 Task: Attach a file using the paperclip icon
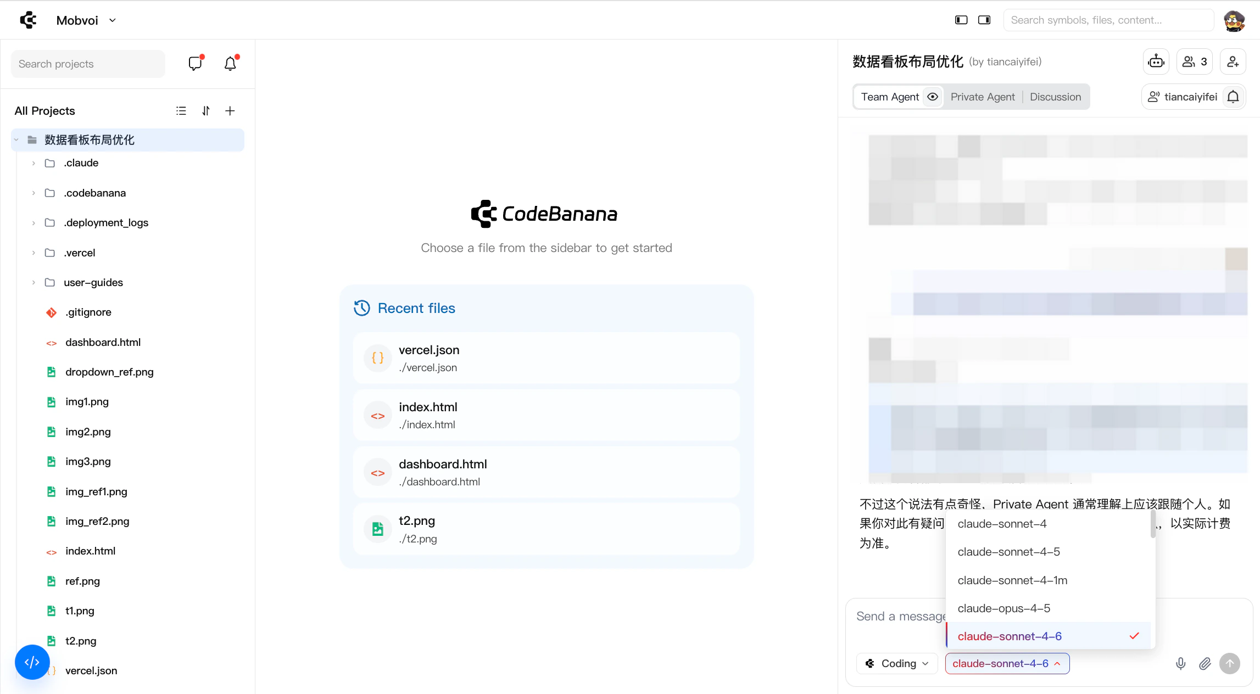[1205, 663]
